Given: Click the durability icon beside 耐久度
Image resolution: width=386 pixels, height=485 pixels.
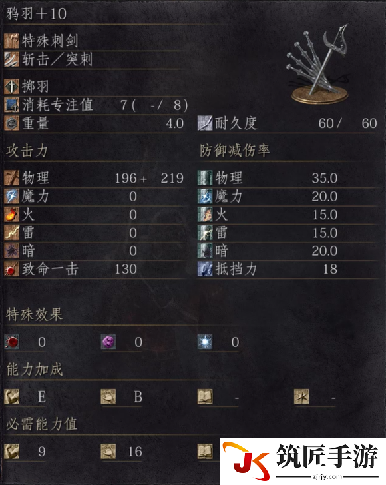Looking at the screenshot, I should pos(205,123).
